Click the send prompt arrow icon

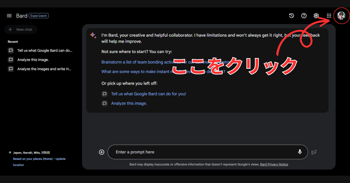click(314, 152)
